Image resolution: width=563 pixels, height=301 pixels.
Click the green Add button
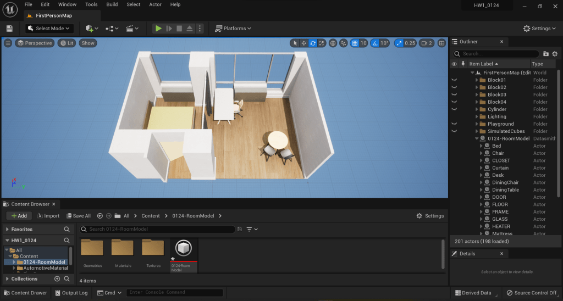[18, 216]
